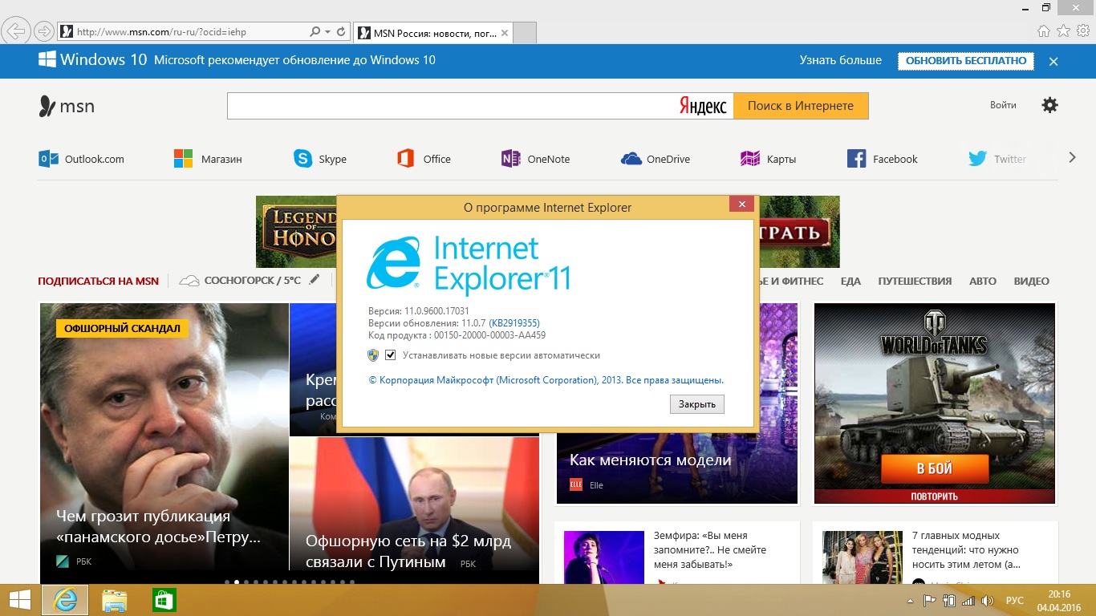Click the browser Forward arrow button
Screen dimensions: 1096x616
pos(44,31)
